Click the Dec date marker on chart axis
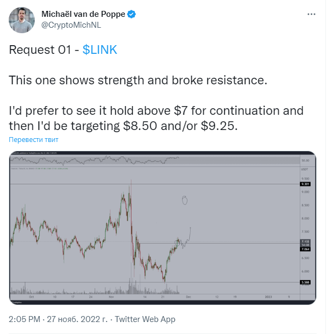The image size is (327, 334). (x=188, y=296)
